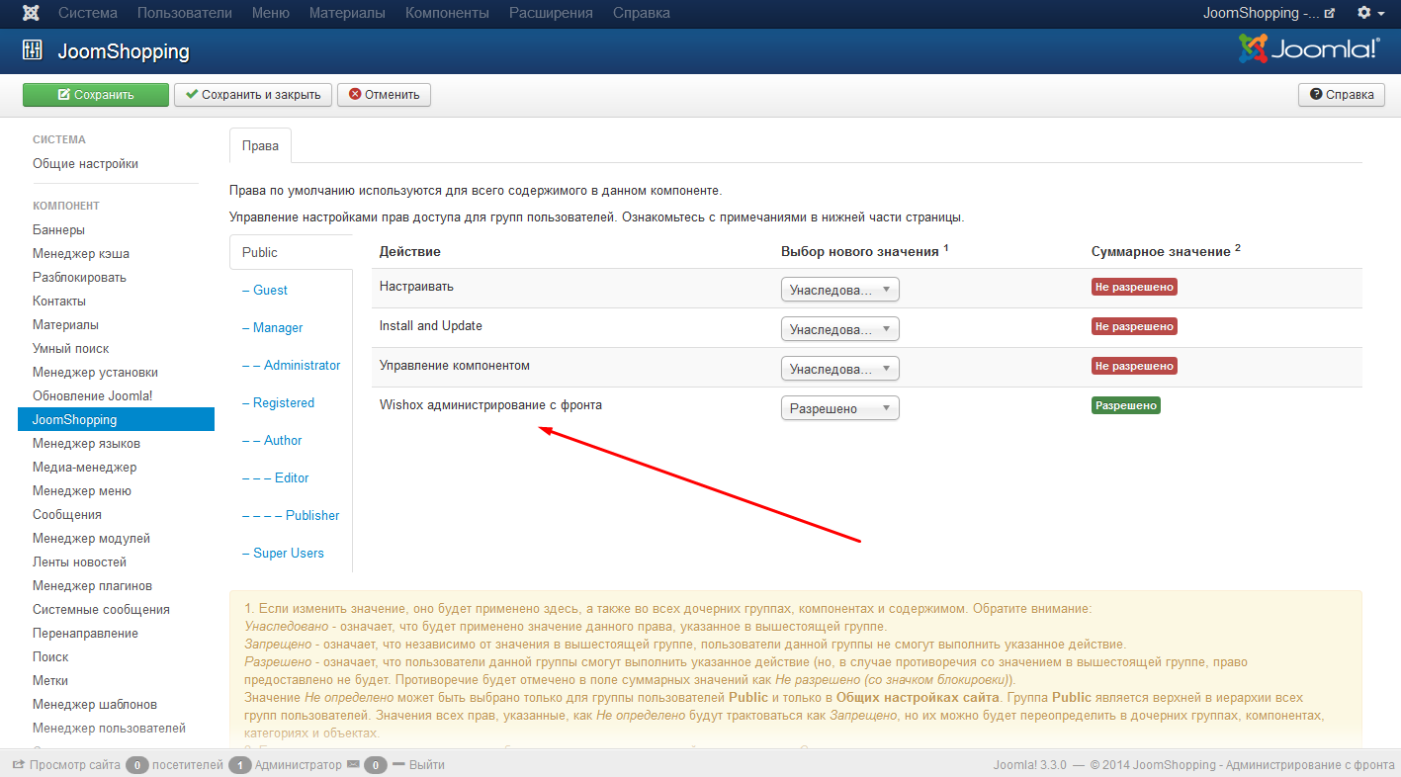Image resolution: width=1401 pixels, height=777 pixels.
Task: Open the Install and Update permission dropdown
Action: point(840,329)
